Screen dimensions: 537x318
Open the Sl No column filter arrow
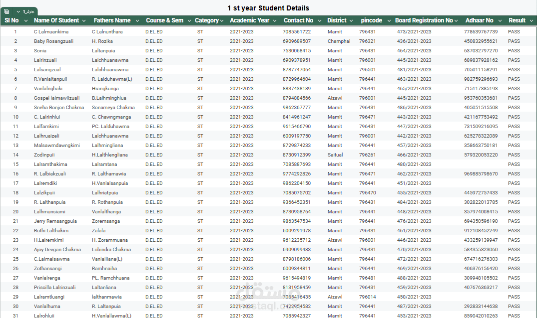pos(25,21)
